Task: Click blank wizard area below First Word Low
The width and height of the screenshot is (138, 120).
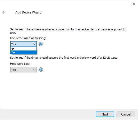Action: click(69, 90)
